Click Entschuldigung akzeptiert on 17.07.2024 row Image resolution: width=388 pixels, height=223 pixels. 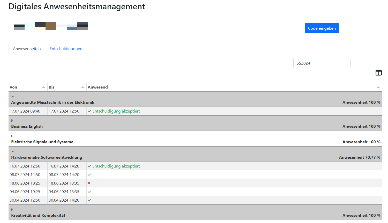[116, 111]
